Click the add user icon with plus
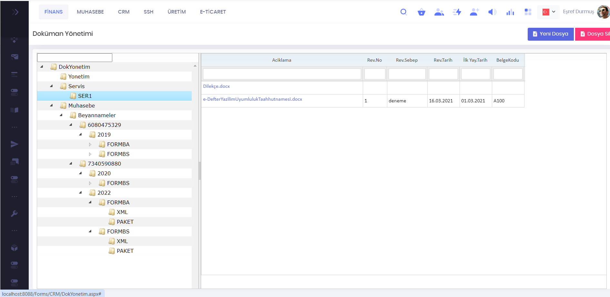Viewport: 610px width, 297px height. [x=474, y=12]
